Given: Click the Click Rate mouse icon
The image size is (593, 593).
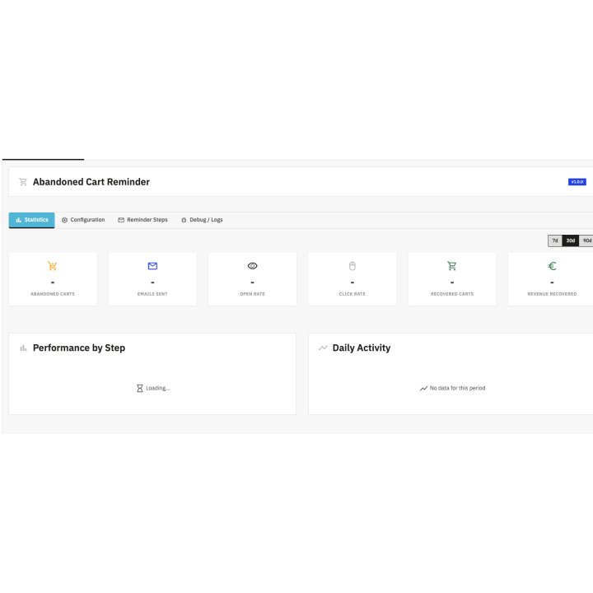Looking at the screenshot, I should pos(352,266).
